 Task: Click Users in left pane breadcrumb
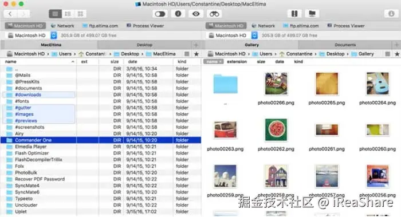(62, 54)
